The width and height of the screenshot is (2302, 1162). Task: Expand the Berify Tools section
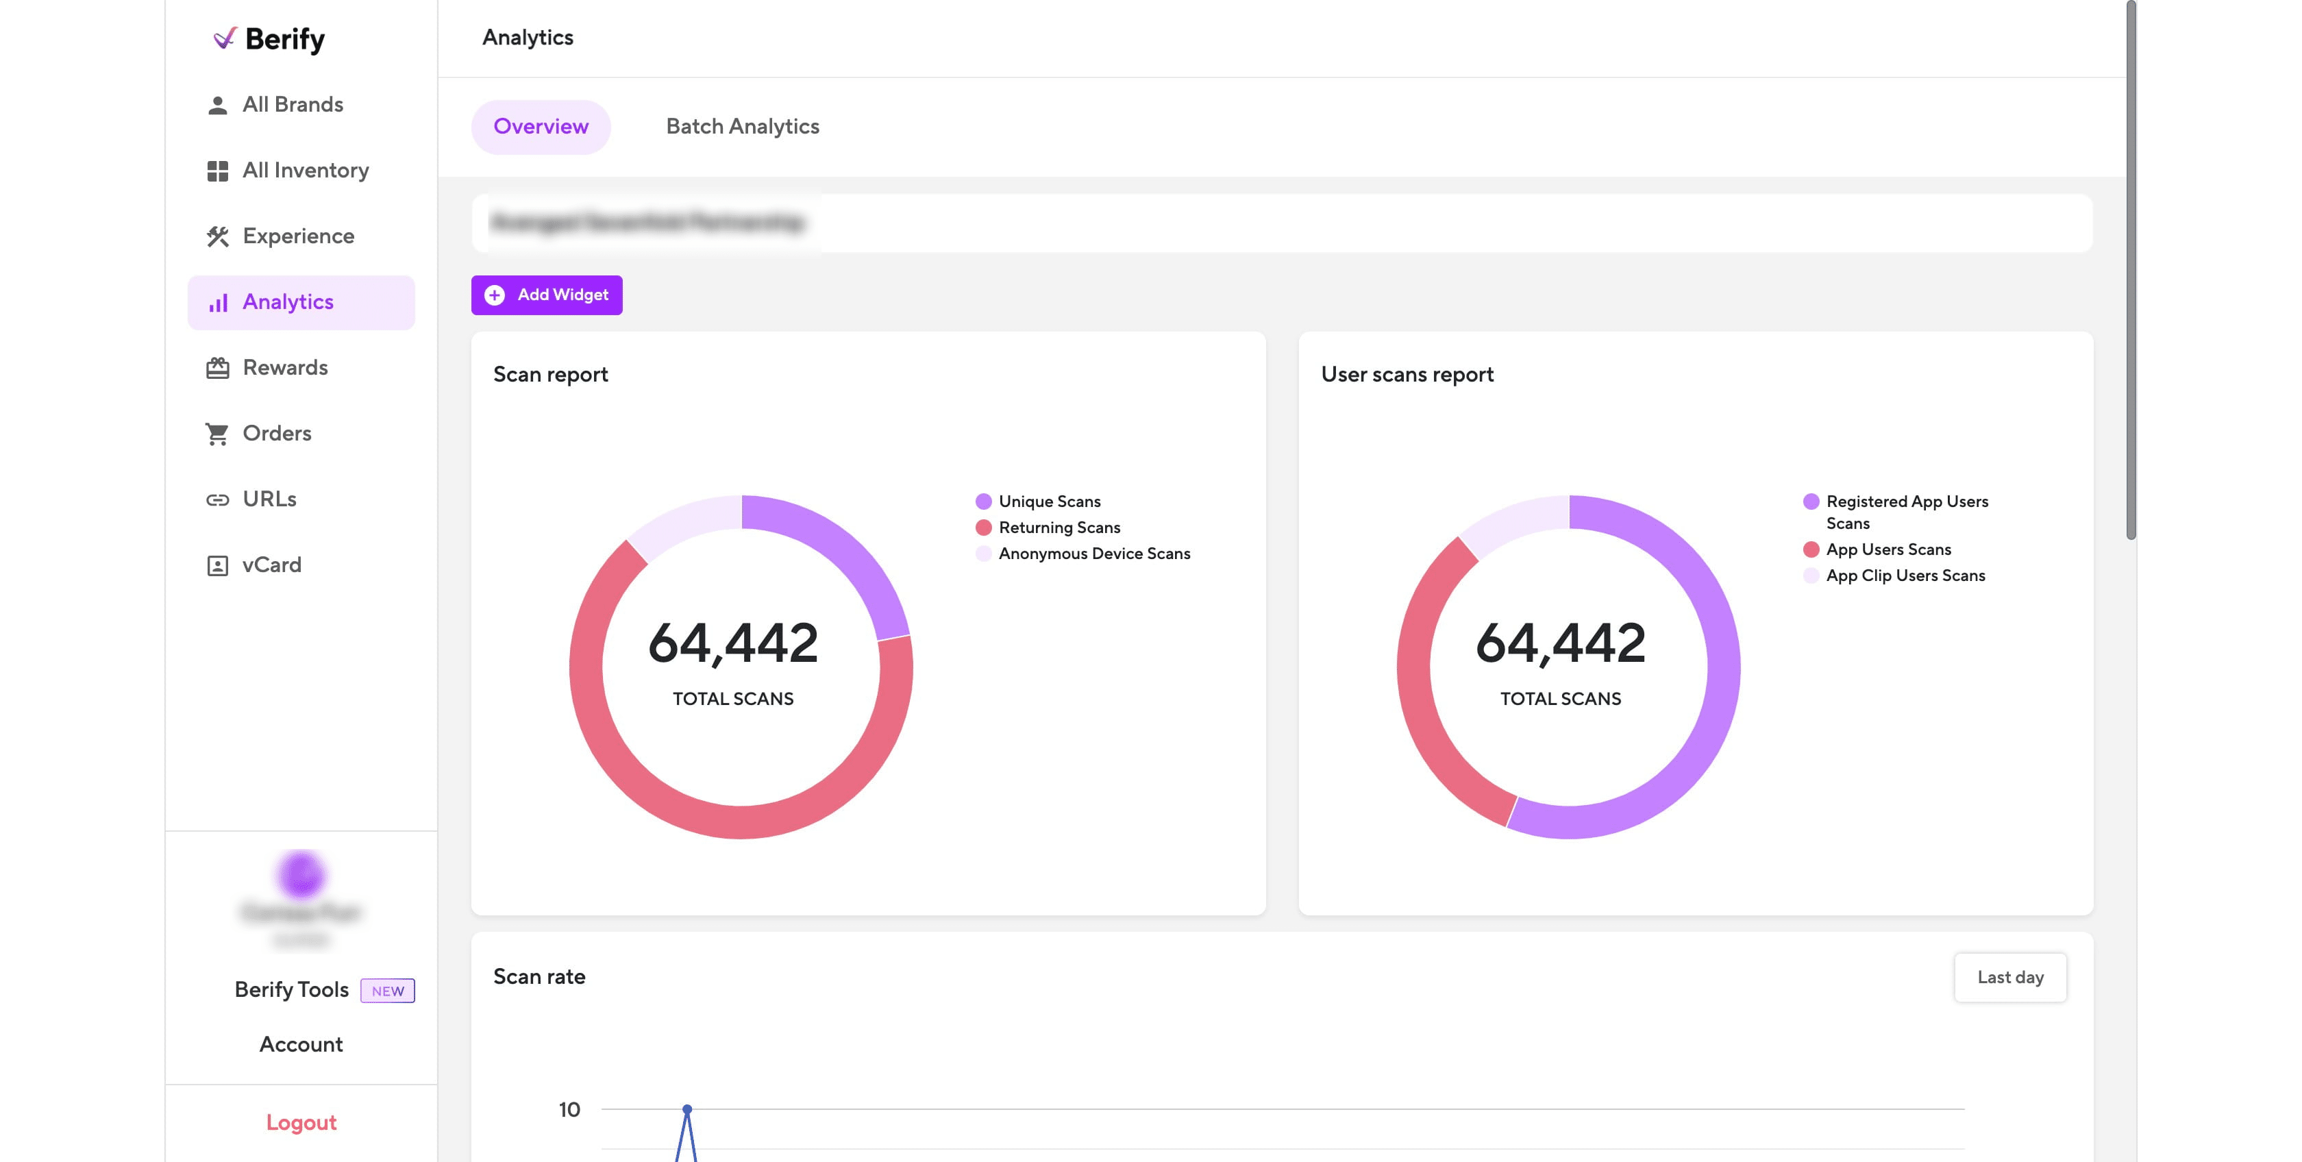pyautogui.click(x=290, y=989)
